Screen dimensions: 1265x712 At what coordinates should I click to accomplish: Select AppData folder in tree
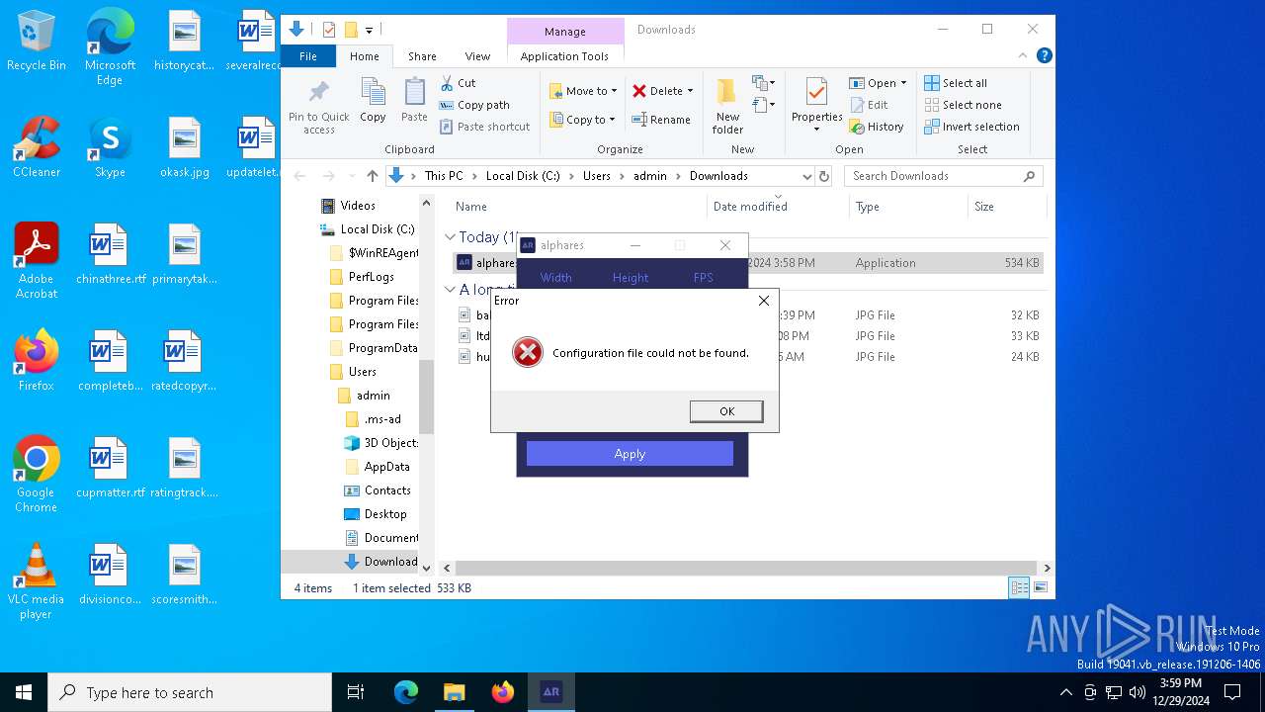click(386, 467)
